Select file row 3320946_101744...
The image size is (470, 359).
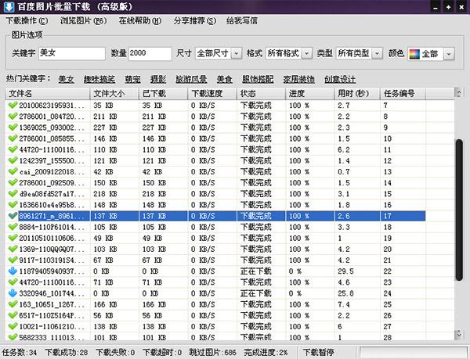[x=215, y=293]
